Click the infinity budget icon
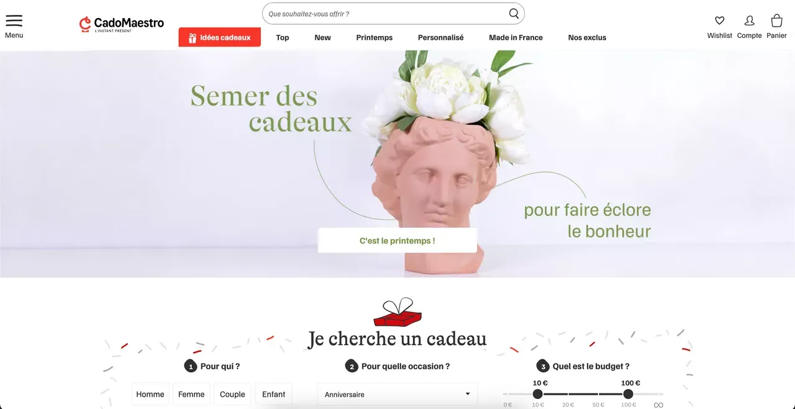 click(658, 405)
